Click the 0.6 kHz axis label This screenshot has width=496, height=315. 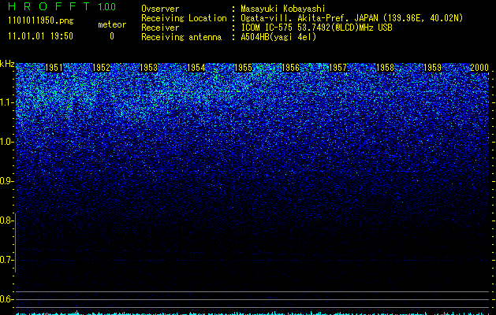pyautogui.click(x=6, y=299)
